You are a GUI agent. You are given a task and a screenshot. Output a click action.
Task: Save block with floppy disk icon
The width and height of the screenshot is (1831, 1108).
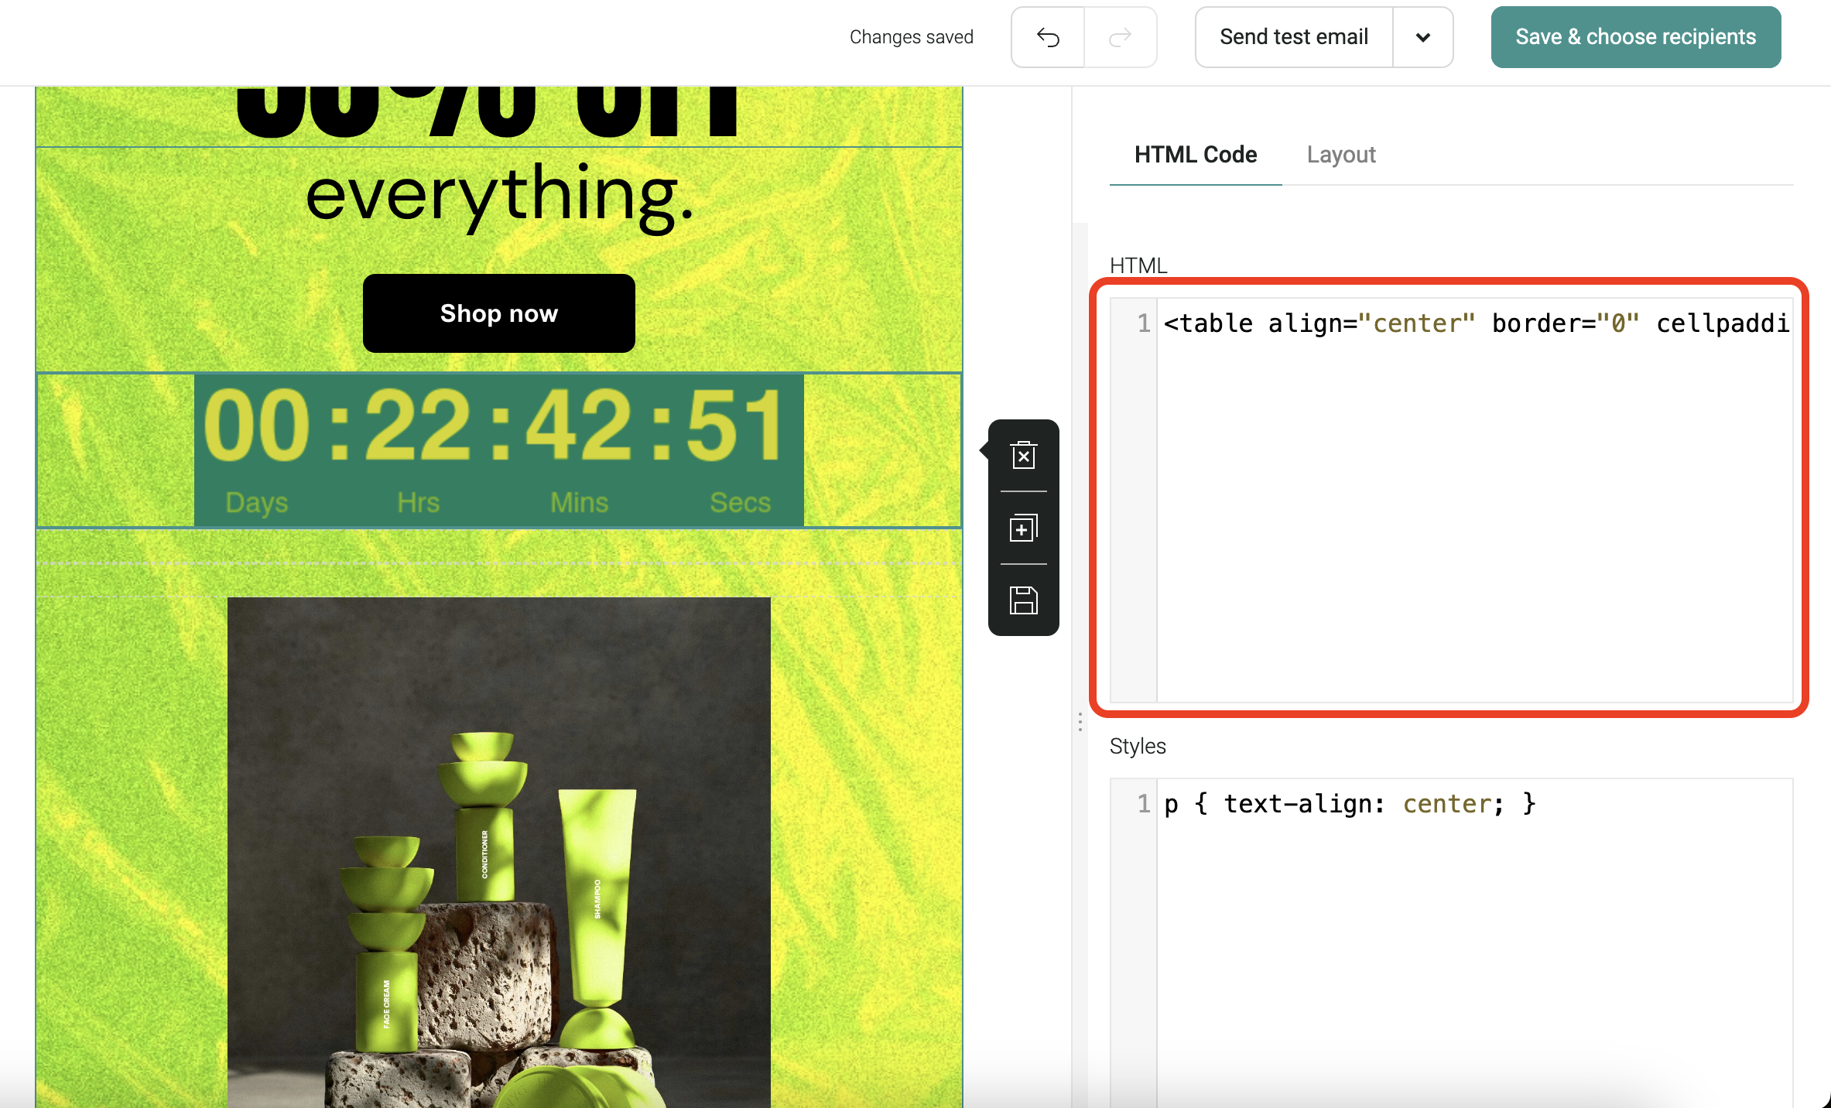1023,600
